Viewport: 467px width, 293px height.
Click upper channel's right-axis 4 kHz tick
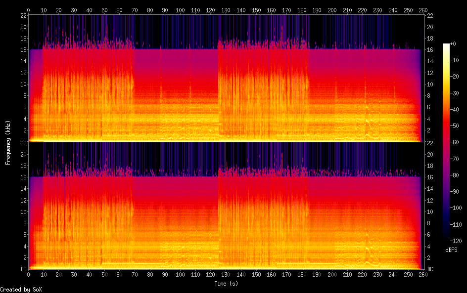[430, 119]
